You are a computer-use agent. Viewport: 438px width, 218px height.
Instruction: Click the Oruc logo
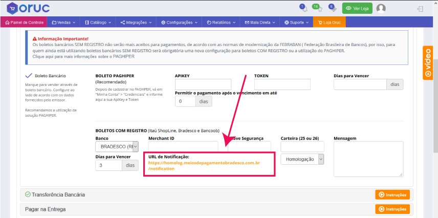click(28, 8)
